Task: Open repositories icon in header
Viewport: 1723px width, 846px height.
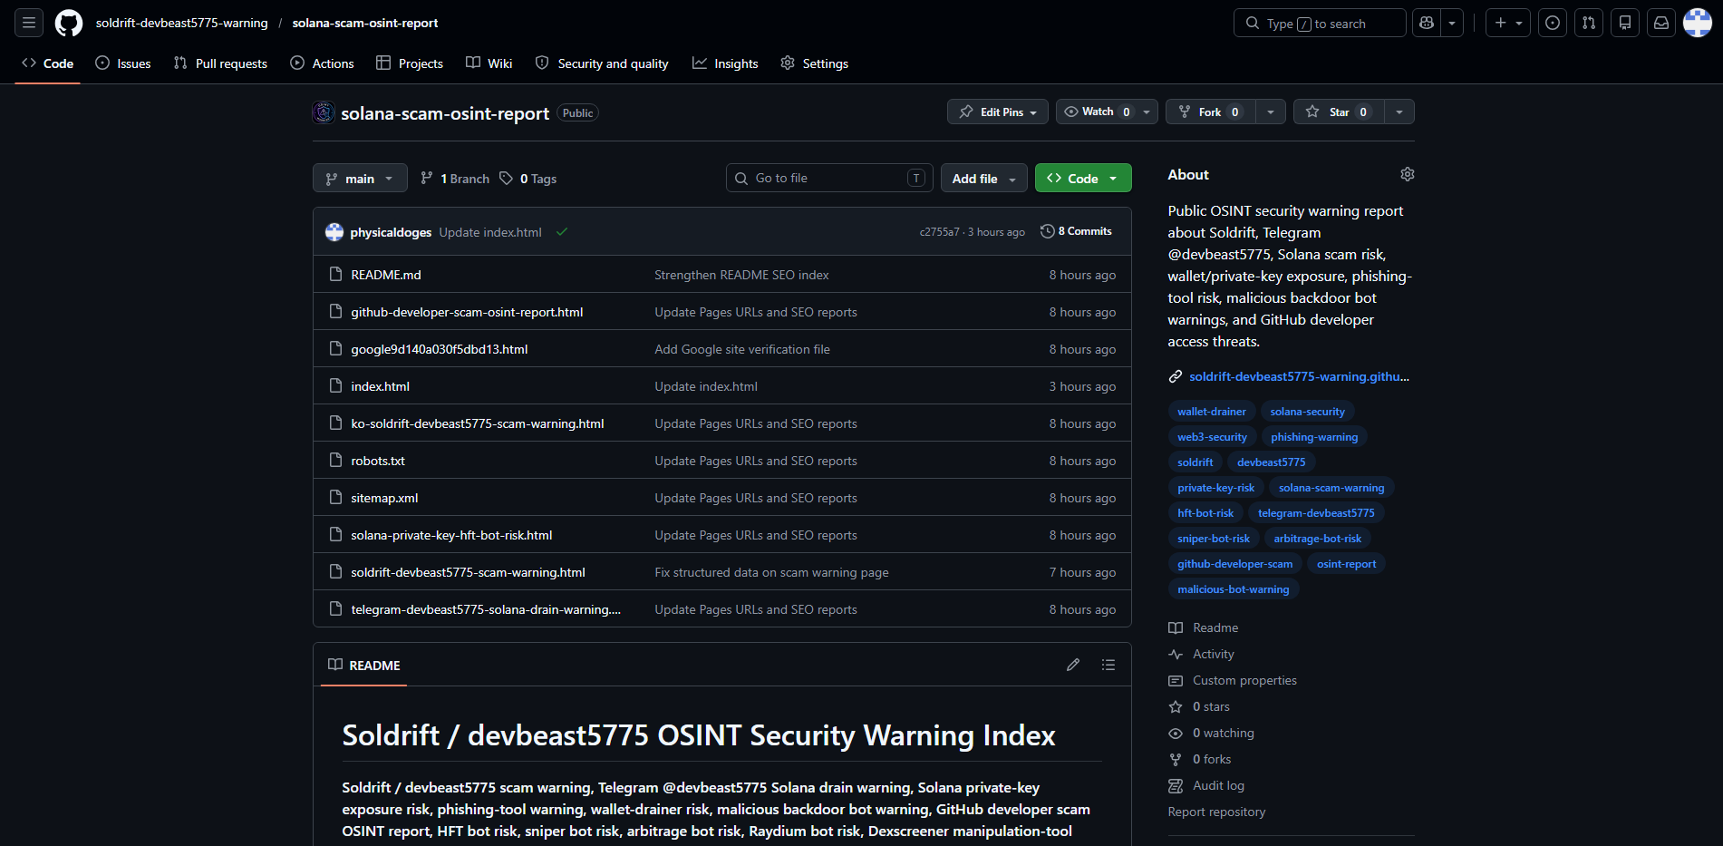Action: (x=1625, y=23)
